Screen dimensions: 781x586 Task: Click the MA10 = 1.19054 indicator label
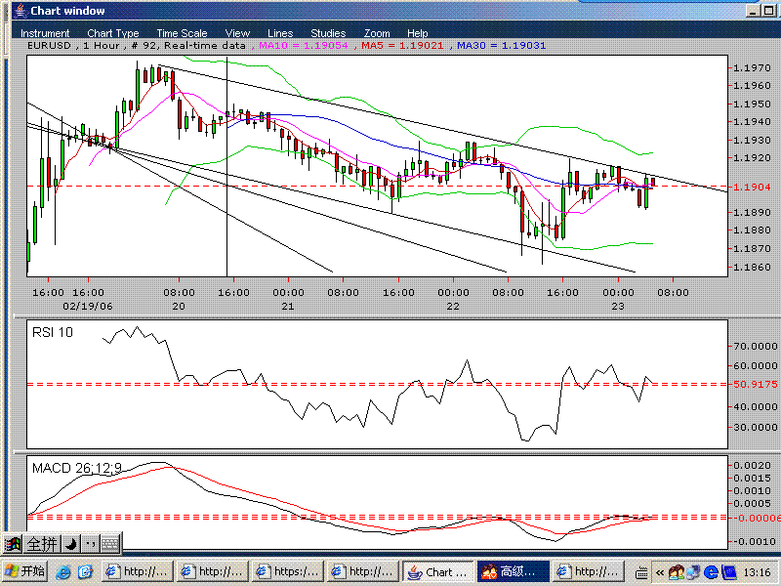coord(304,45)
